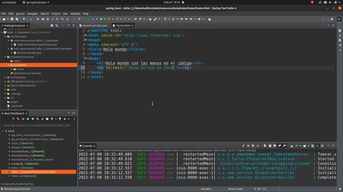The height and width of the screenshot is (192, 343).
Task: Click the red Terminate square in Console
Action: pos(258,146)
